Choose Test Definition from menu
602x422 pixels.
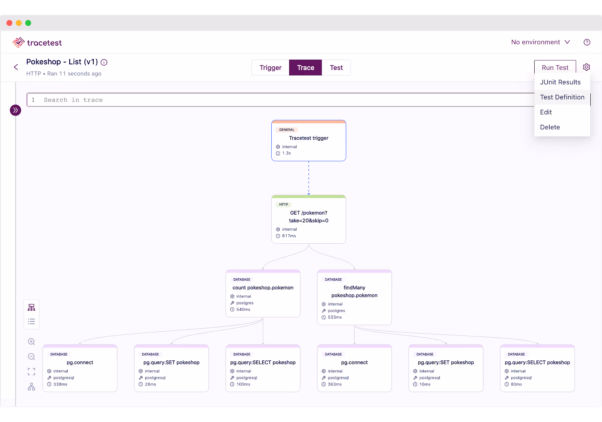(562, 97)
